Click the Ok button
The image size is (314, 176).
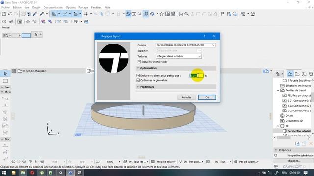pos(207,97)
